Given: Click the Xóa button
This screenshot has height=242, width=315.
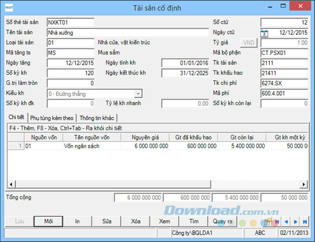Looking at the screenshot, I should pos(136,221).
